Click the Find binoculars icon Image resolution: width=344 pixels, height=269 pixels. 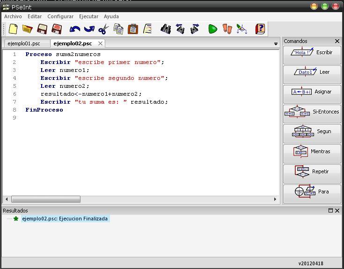pyautogui.click(x=166, y=29)
